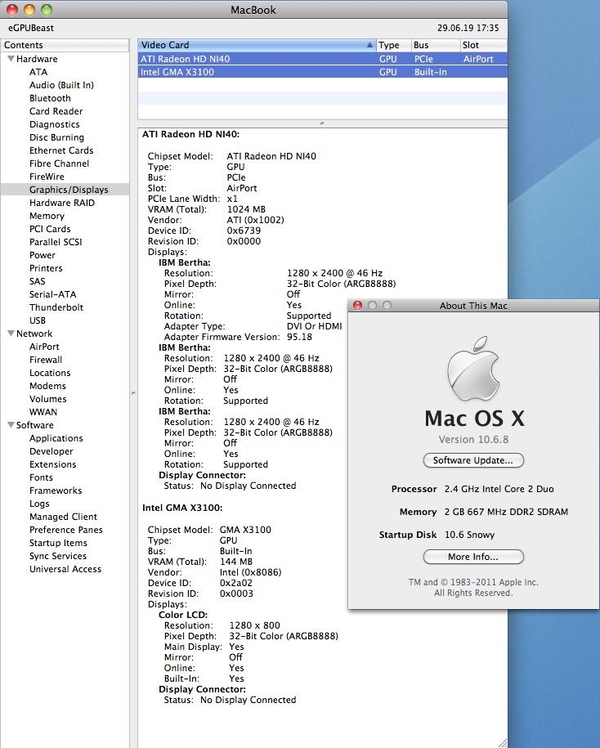Click Software Update button
The width and height of the screenshot is (600, 748).
pos(473,460)
